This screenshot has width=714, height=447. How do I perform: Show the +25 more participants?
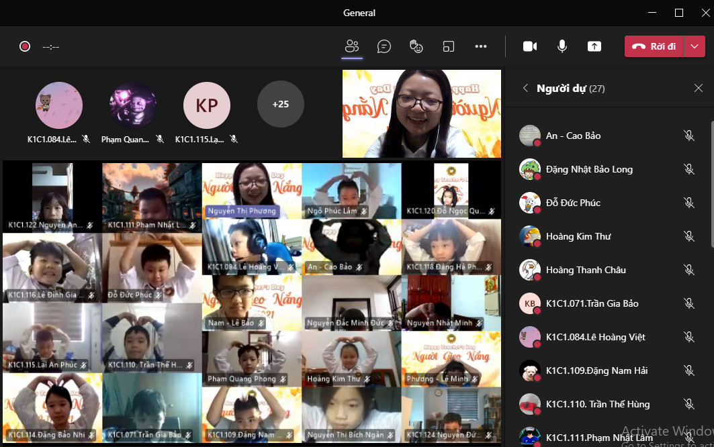280,104
